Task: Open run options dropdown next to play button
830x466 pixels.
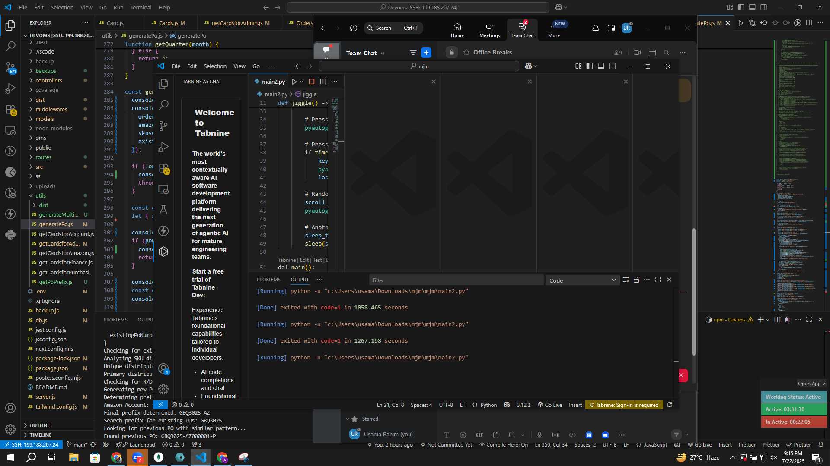Action: point(302,82)
